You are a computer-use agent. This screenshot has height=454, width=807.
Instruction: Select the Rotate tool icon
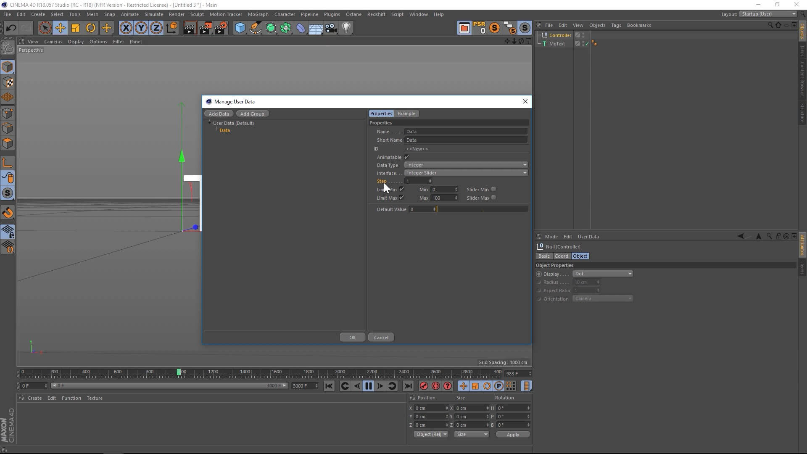(x=91, y=28)
